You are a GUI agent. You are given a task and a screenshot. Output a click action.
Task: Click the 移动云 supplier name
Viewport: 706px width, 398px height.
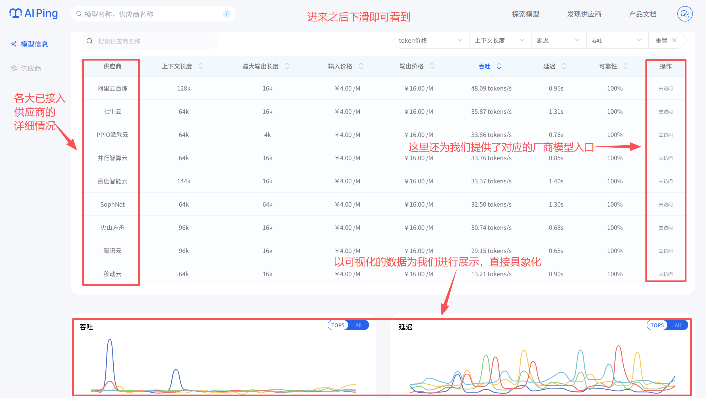112,274
